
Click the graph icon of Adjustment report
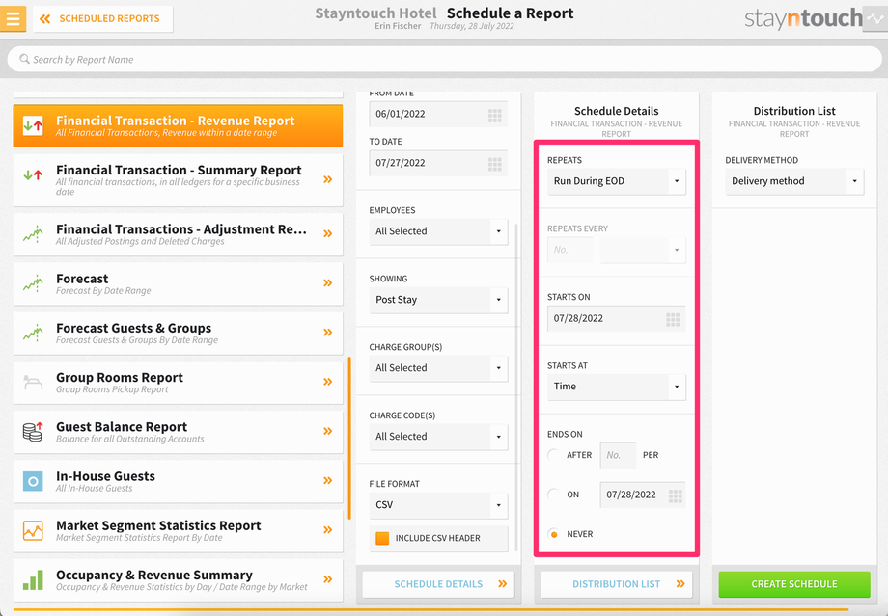33,234
